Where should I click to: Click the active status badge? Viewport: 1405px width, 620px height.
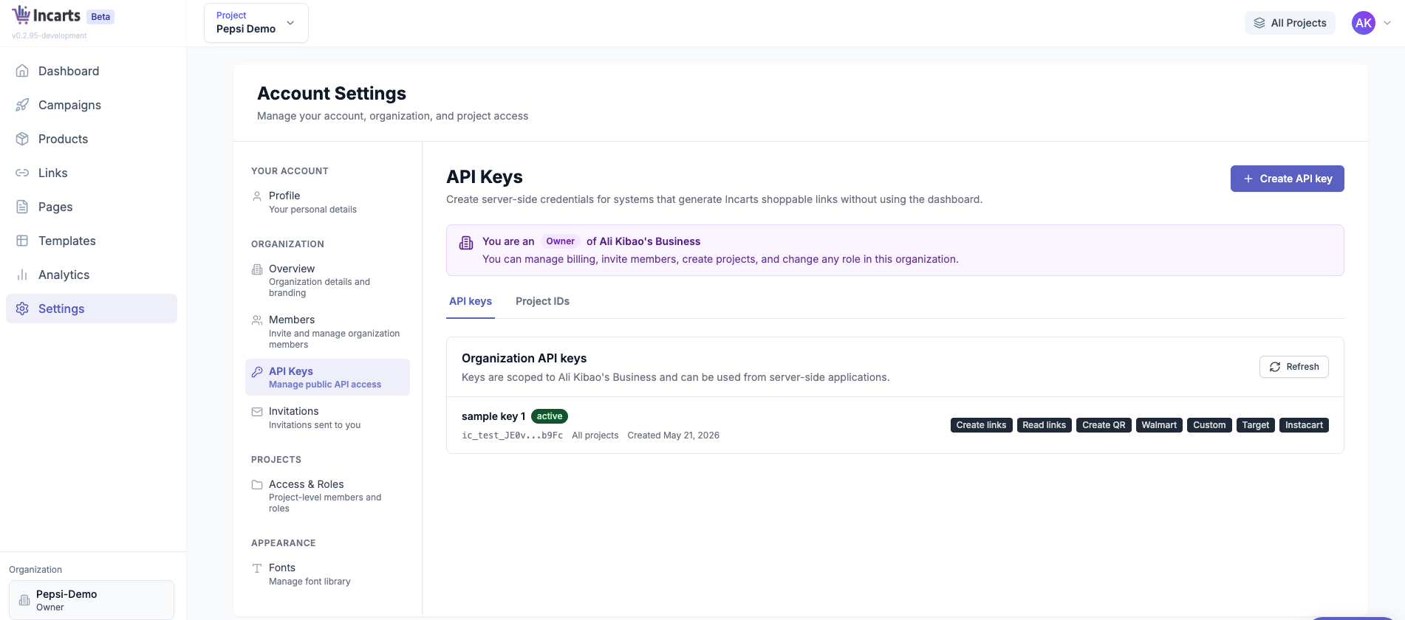pyautogui.click(x=549, y=416)
